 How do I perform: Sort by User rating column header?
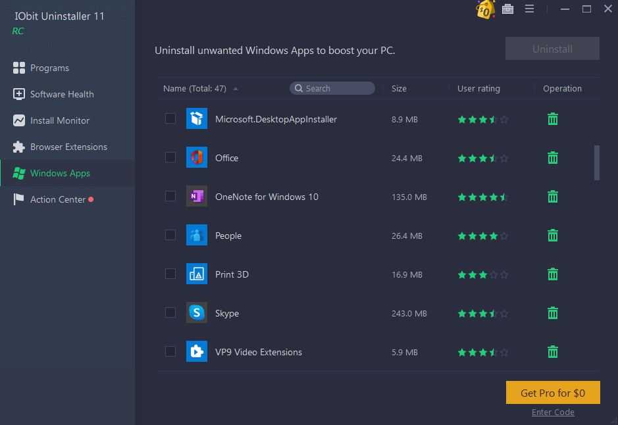478,88
